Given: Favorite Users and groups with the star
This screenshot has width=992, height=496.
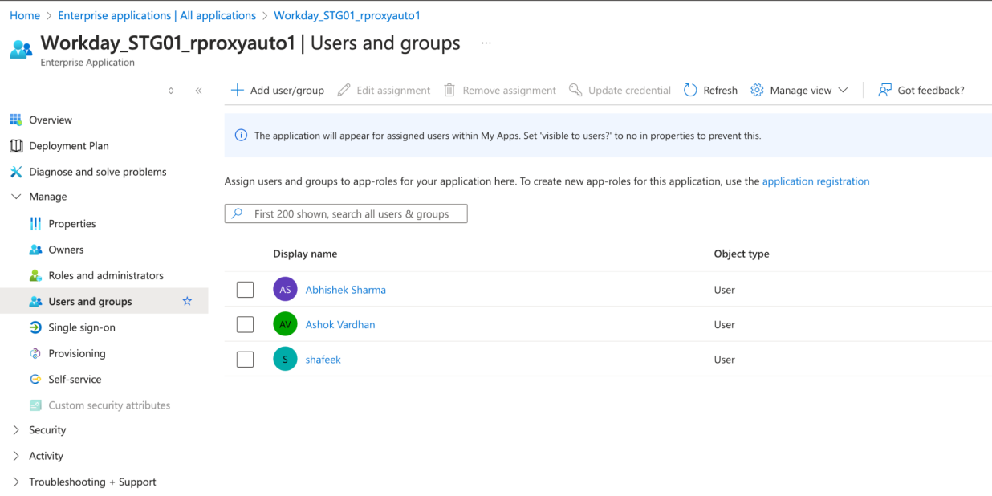Looking at the screenshot, I should [187, 301].
